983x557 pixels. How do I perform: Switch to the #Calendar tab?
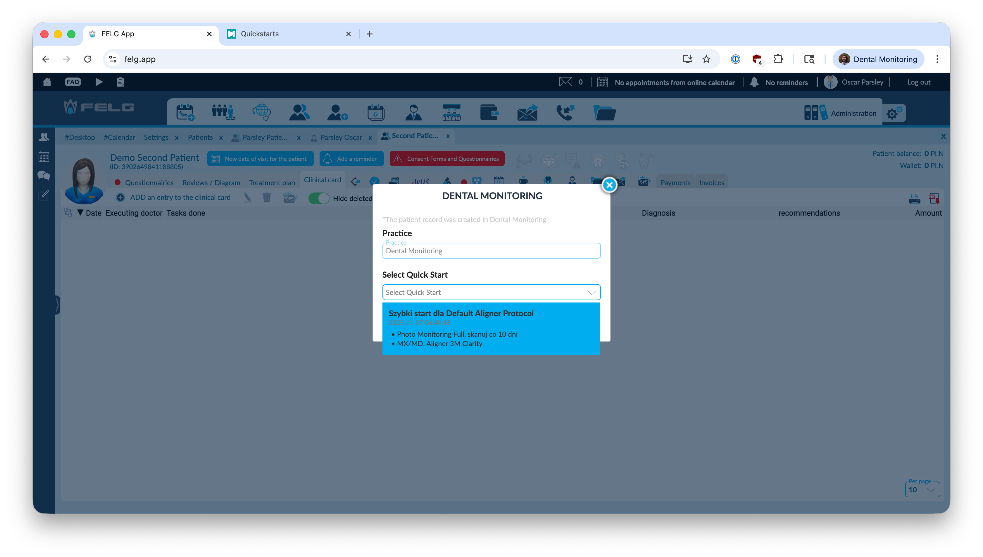click(x=119, y=137)
